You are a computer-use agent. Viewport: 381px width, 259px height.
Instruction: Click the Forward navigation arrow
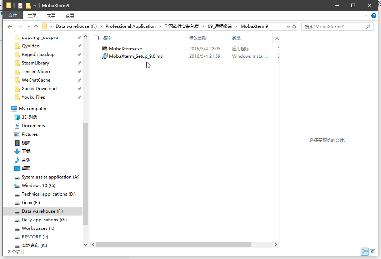pos(20,27)
